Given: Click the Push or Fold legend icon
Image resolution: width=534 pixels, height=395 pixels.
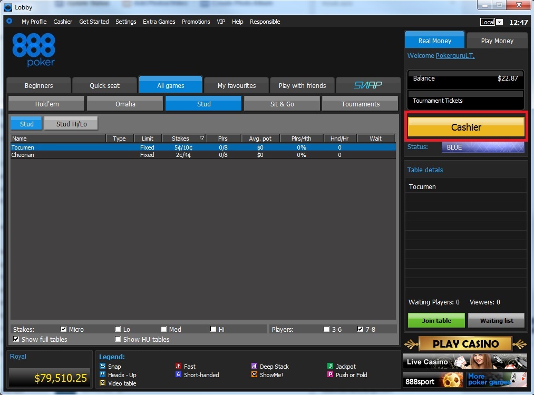Looking at the screenshot, I should click(330, 374).
